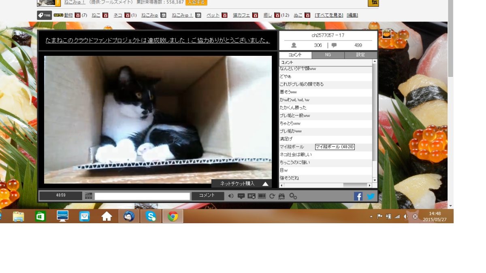
Task: Click the elapsed time display 48:59
Action: point(61,196)
